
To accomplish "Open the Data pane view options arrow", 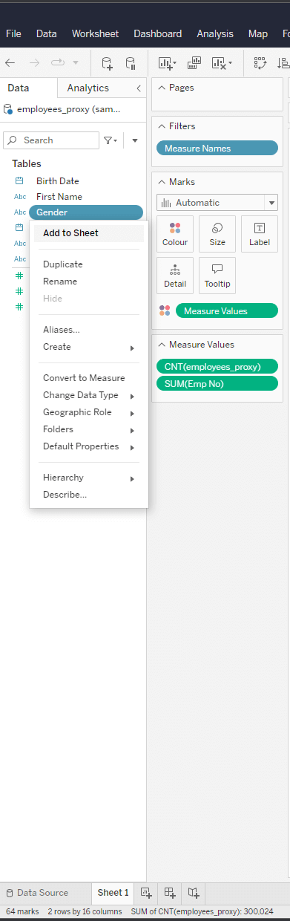I will [135, 140].
